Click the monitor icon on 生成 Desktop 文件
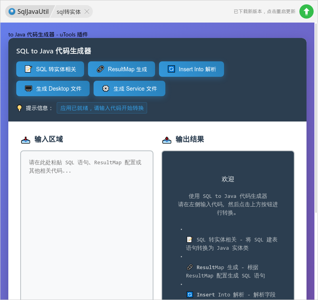 29,89
